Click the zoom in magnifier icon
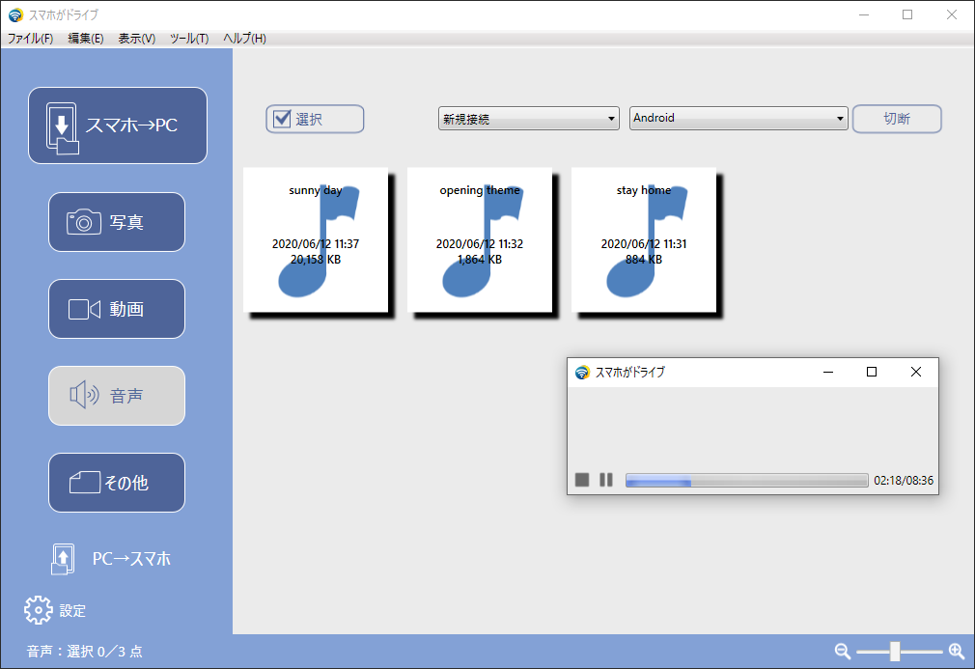The height and width of the screenshot is (669, 975). [x=957, y=652]
